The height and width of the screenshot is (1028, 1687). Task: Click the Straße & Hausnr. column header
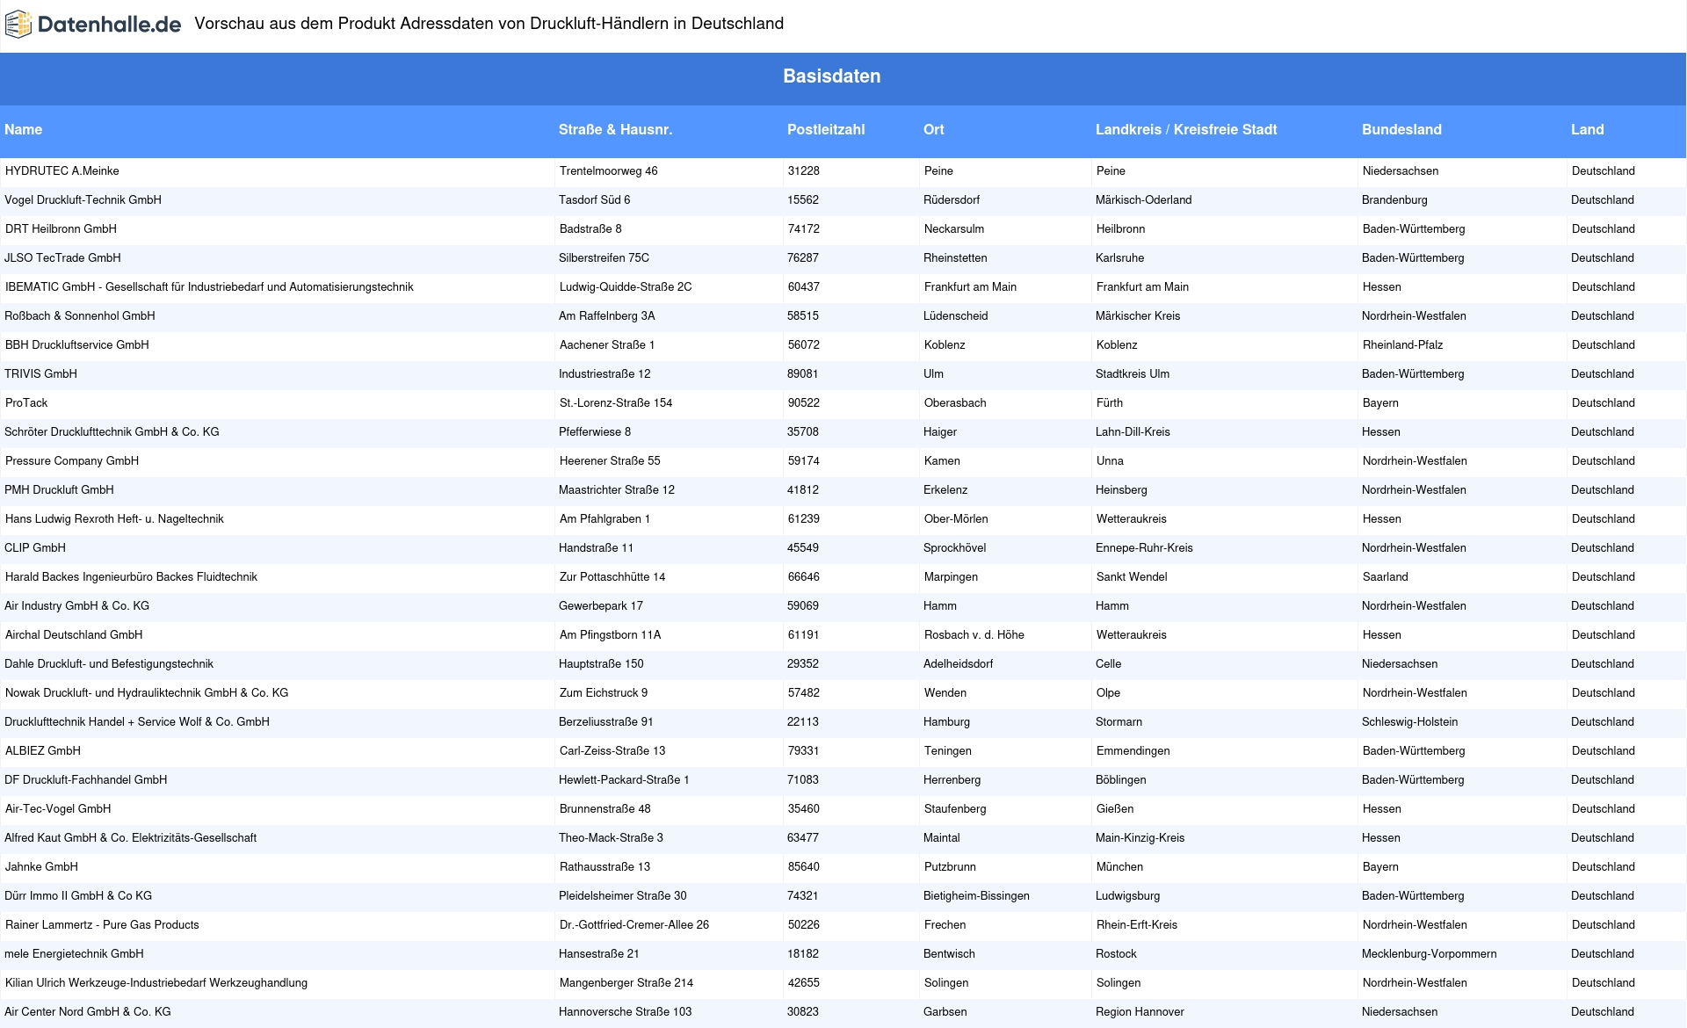[x=615, y=130]
